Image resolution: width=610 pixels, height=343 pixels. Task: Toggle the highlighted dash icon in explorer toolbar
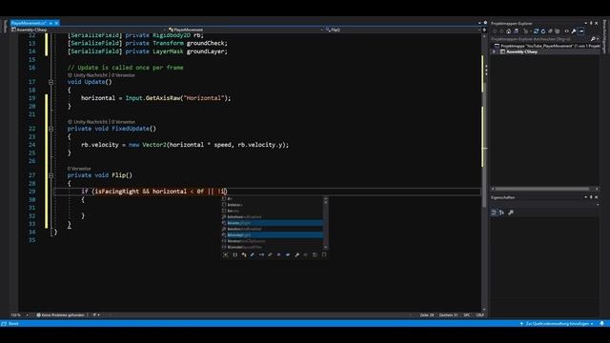[x=580, y=31]
